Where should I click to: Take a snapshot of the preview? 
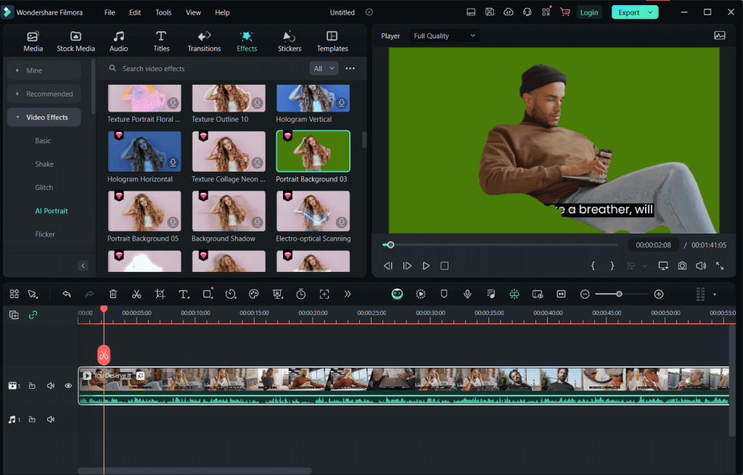tap(682, 266)
